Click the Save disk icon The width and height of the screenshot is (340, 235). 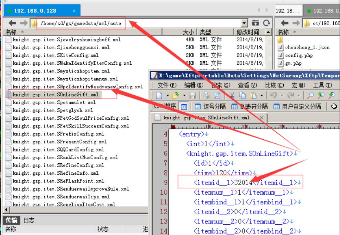click(193, 96)
